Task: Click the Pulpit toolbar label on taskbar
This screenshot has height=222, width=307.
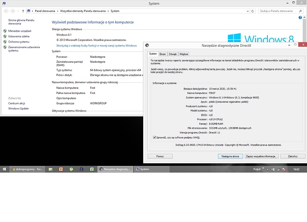Action: (257, 170)
